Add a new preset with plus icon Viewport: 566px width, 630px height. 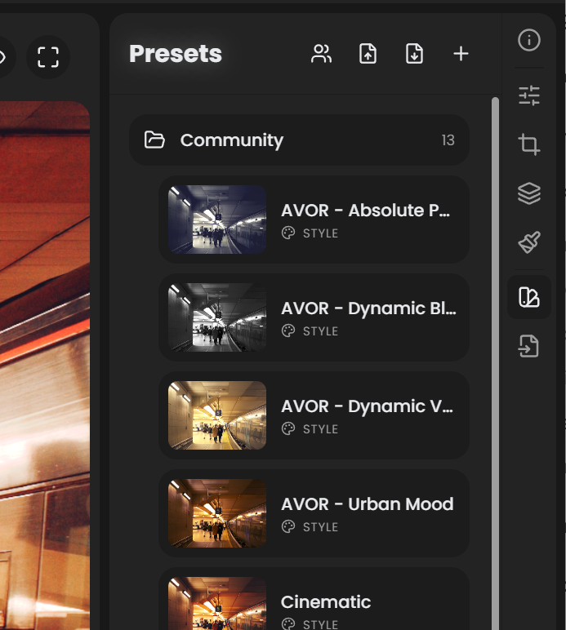461,53
